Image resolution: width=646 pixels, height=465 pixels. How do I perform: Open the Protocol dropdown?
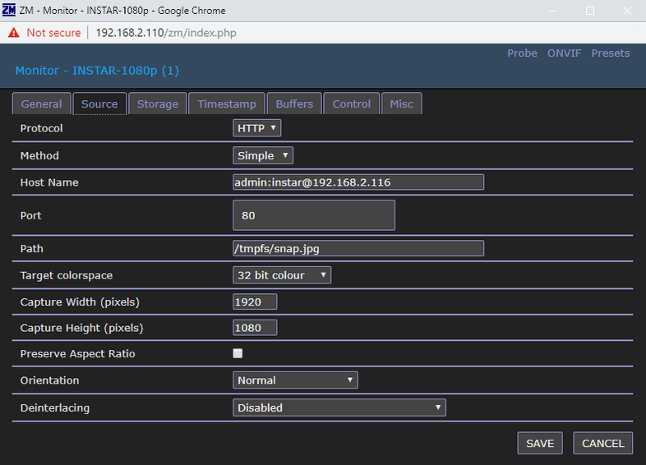click(257, 128)
